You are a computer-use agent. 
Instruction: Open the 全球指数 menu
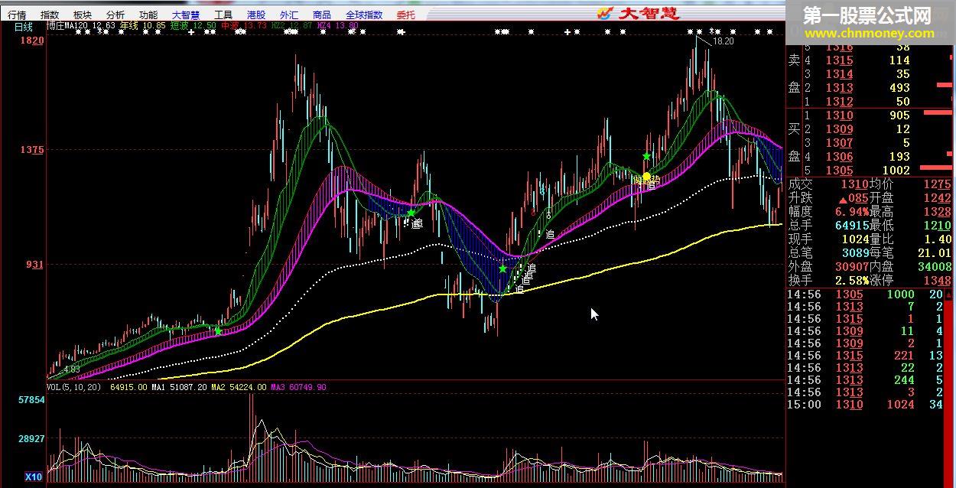(x=364, y=15)
